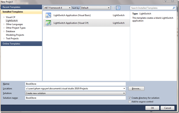The image size is (179, 113).
Task: Select Database in the templates tree
Action: 11,31
